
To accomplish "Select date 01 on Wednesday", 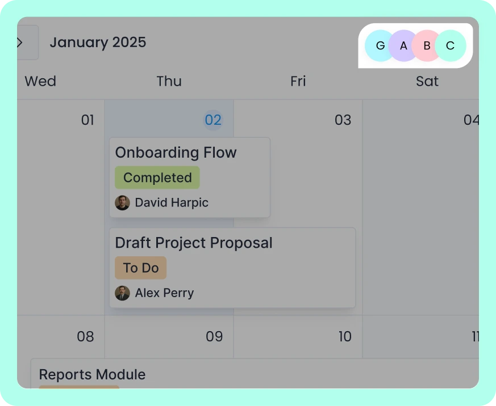I will tap(87, 120).
